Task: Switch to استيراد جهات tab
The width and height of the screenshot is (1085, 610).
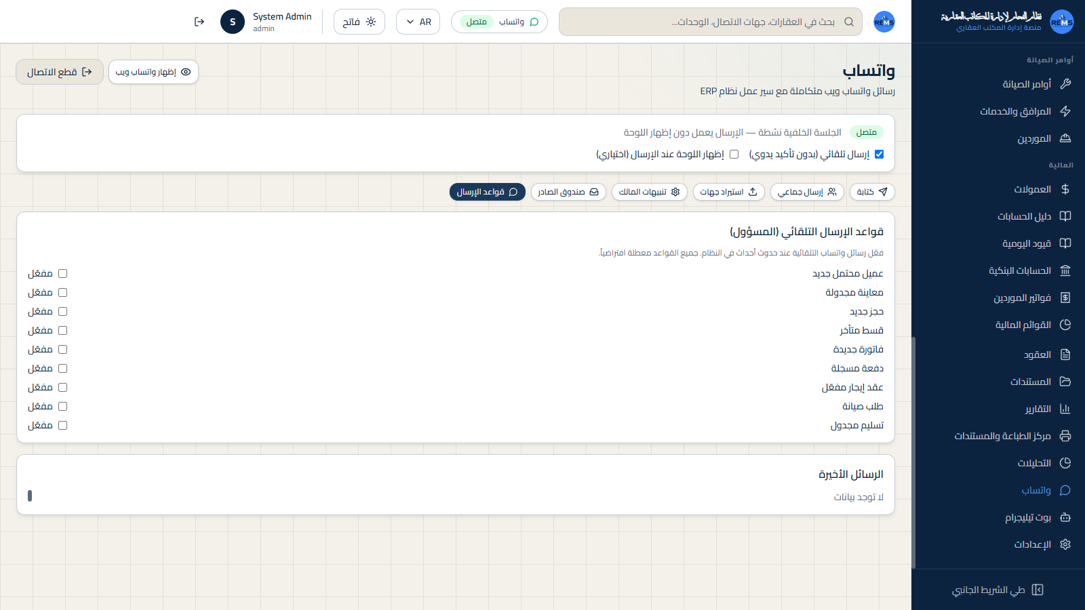Action: pyautogui.click(x=729, y=192)
